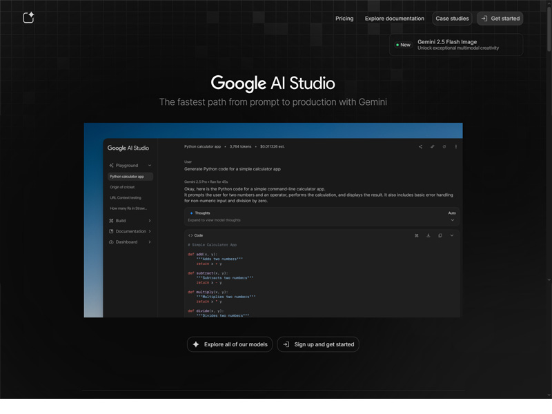Click the Get started button

[500, 19]
